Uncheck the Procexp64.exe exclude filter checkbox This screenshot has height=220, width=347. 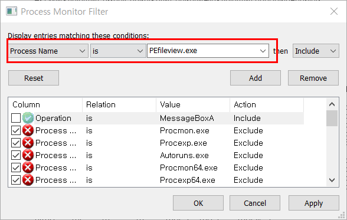[16, 180]
